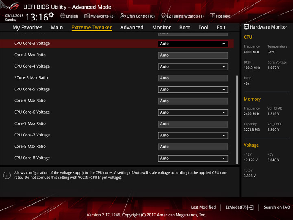Click the info icon beside help text
Viewport: 293px width, 220px height.
(x=7, y=175)
